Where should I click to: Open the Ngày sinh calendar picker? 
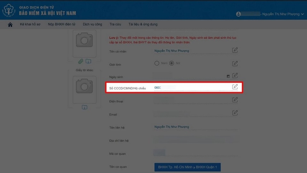(228, 76)
